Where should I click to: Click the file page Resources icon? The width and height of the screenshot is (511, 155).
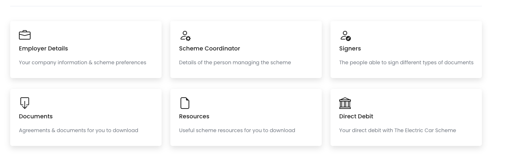[x=185, y=103]
